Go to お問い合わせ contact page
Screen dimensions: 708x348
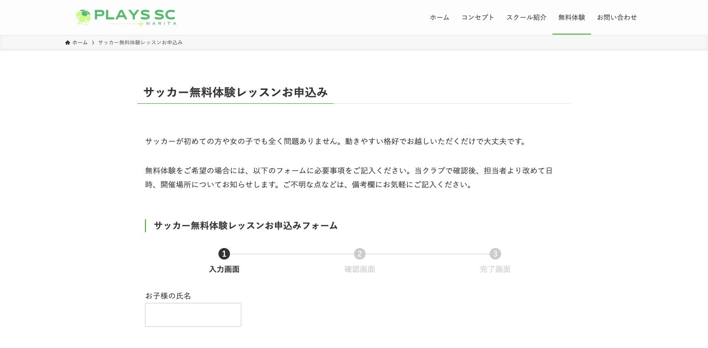click(617, 17)
